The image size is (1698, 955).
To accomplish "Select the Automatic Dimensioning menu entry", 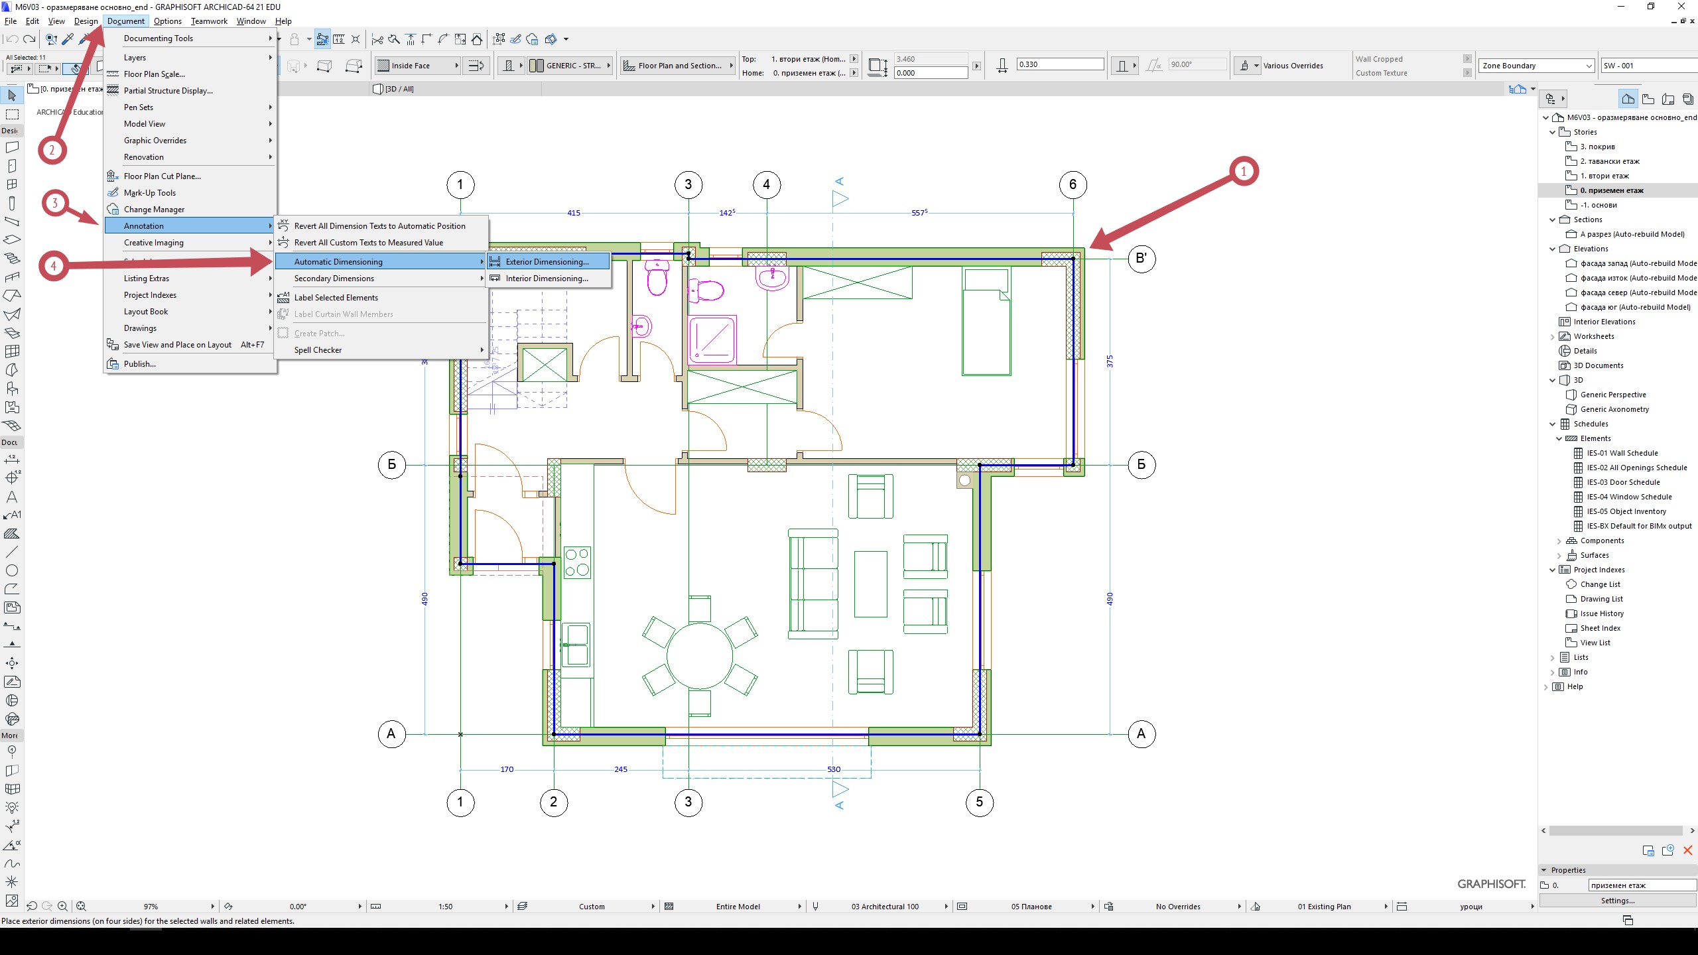I will click(x=337, y=260).
